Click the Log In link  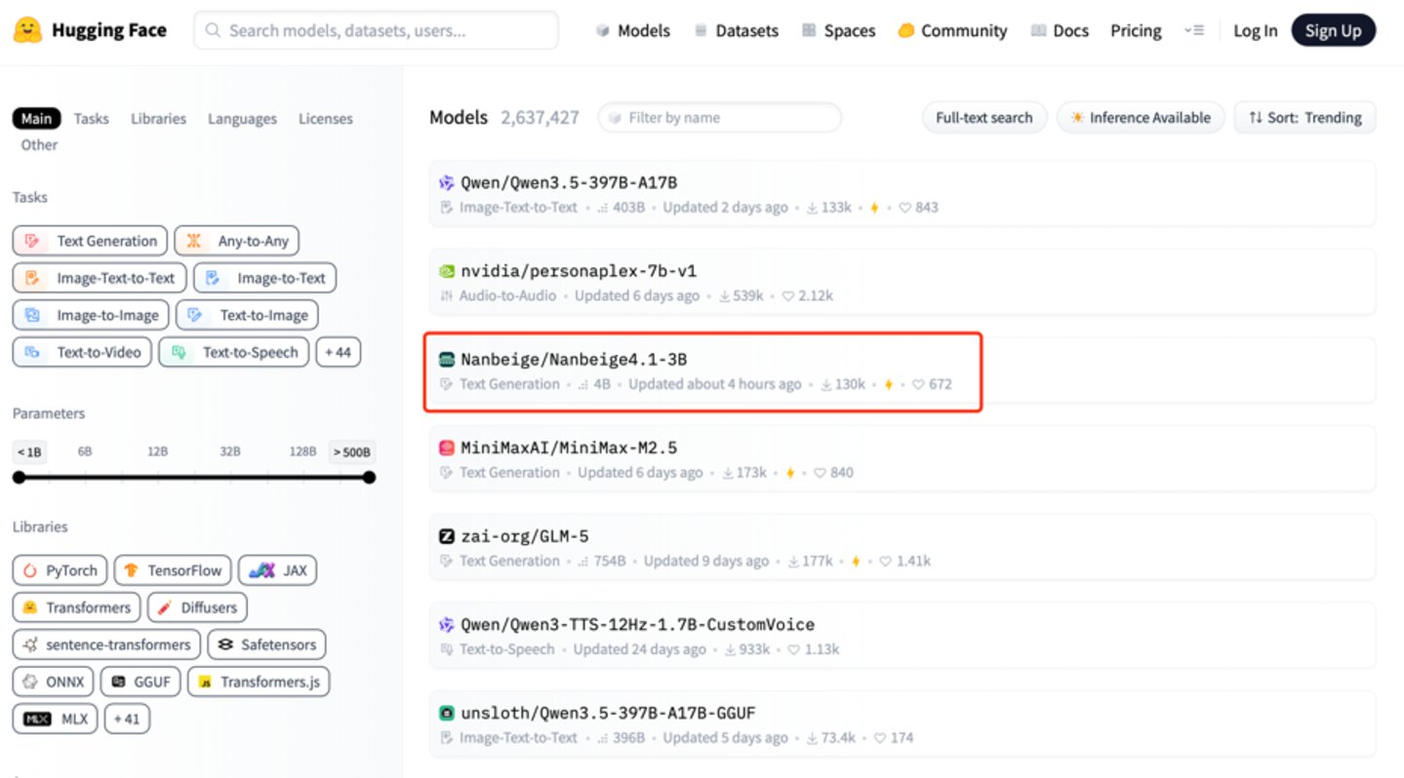pos(1255,31)
